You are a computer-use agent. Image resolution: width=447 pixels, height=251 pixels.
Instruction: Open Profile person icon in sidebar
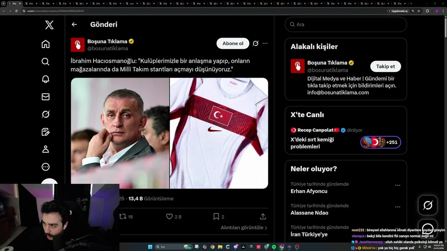tap(45, 149)
